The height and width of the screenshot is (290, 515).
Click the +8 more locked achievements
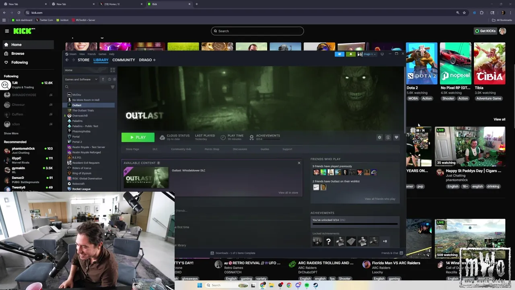click(x=385, y=241)
